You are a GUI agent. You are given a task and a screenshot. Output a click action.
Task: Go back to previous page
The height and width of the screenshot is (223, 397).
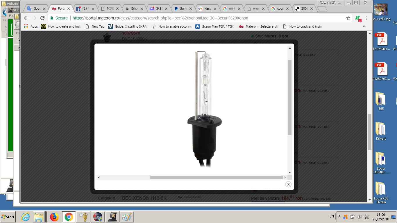click(x=26, y=18)
